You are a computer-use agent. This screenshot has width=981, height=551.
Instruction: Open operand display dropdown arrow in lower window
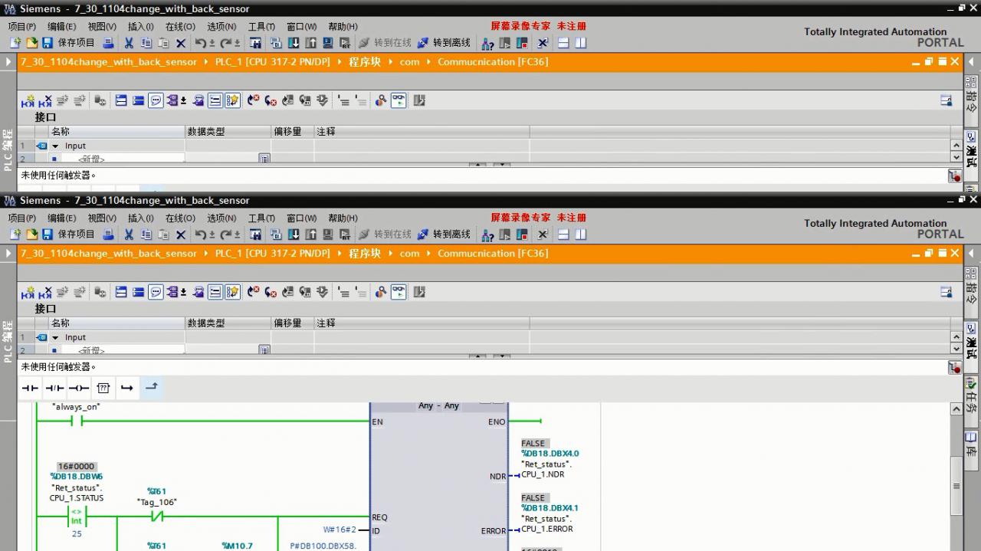coord(184,293)
